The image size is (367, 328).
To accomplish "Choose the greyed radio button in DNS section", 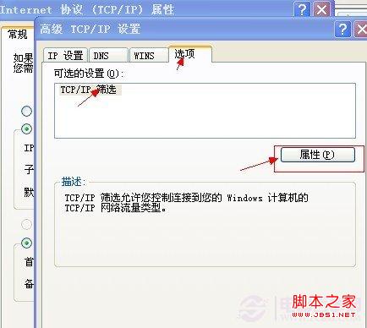I will [27, 225].
